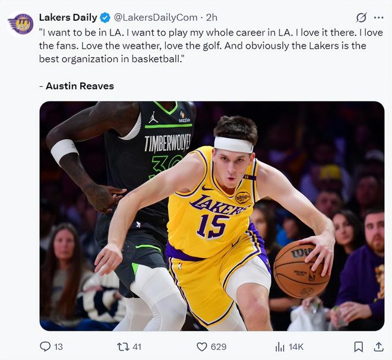Screen dimensions: 392x360
Task: Click the 14K views count
Action: [x=296, y=346]
